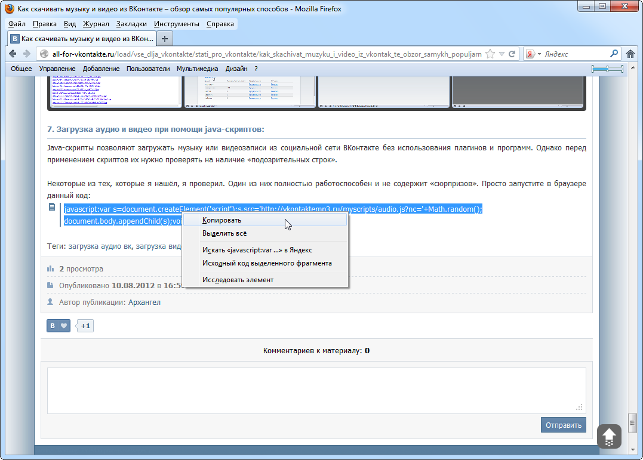Click the Отправить submit button
This screenshot has width=643, height=460.
pyautogui.click(x=564, y=425)
